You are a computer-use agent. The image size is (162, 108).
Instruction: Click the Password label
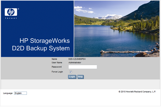pos(57,67)
